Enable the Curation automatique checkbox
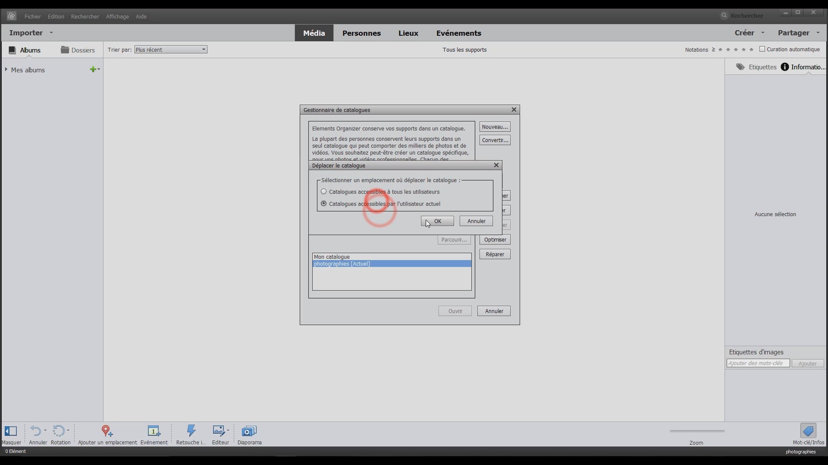Screen dimensions: 828x465 762,49
